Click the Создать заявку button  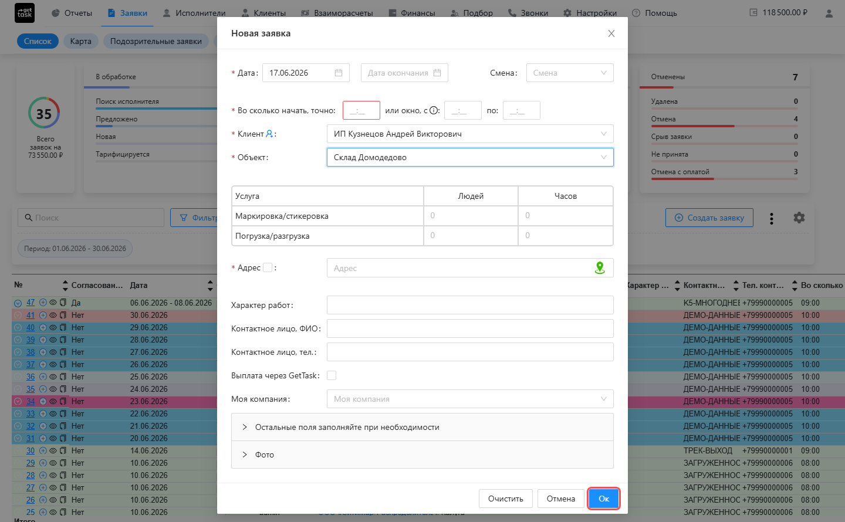pos(709,218)
